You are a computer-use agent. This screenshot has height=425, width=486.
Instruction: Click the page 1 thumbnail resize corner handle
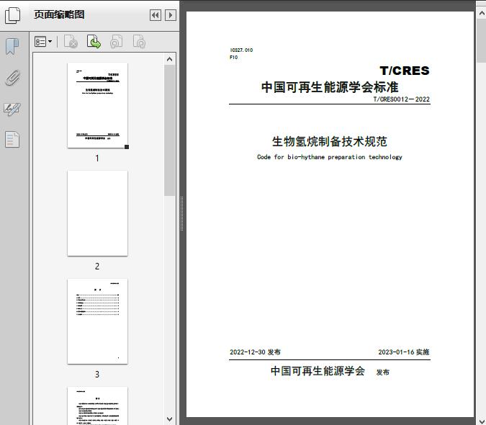point(127,147)
